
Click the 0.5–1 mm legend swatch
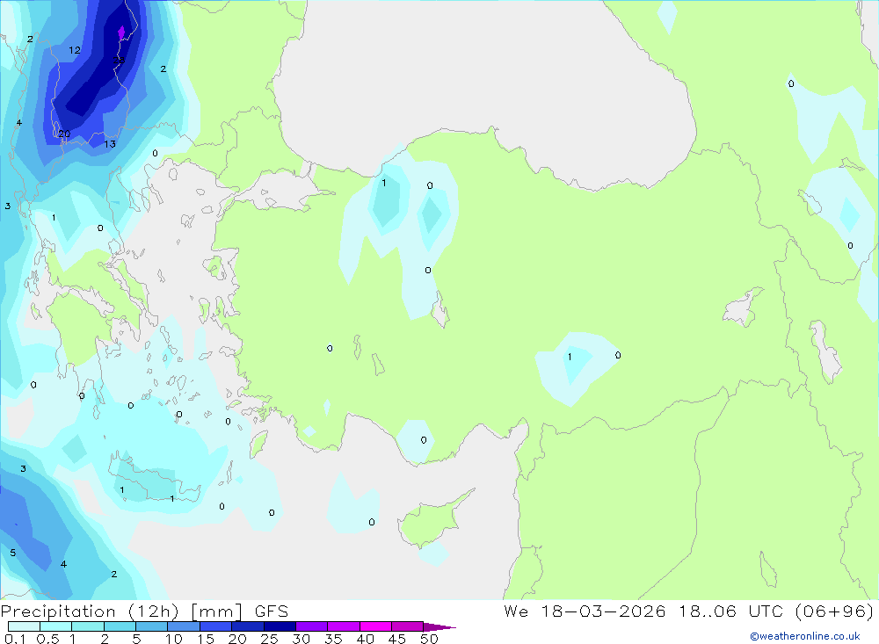click(56, 626)
